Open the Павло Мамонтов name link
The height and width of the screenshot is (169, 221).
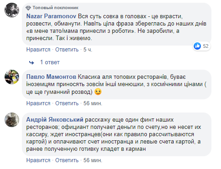click(51, 77)
